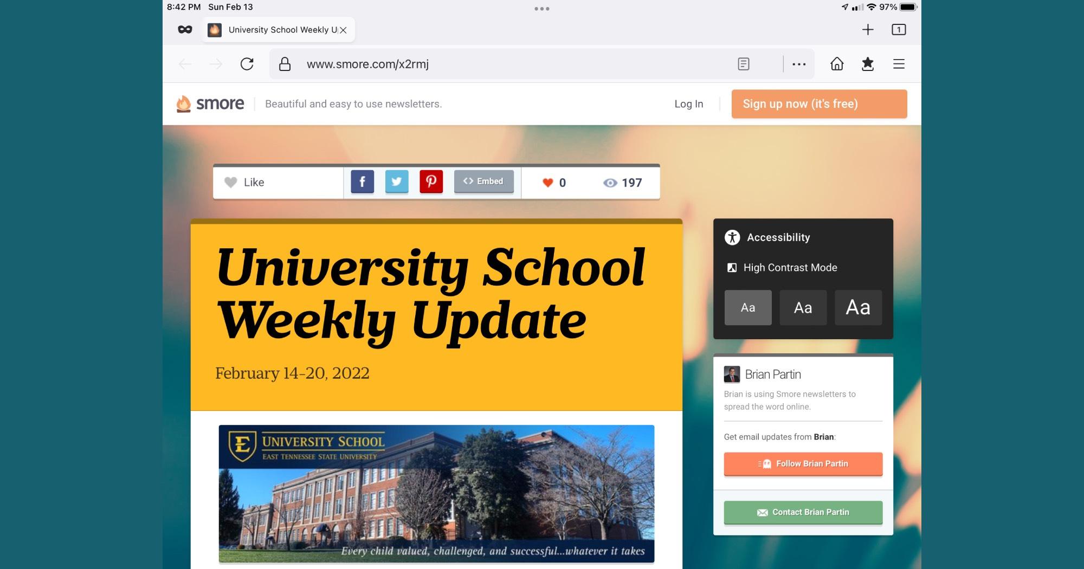Viewport: 1084px width, 569px height.
Task: Reload the current page
Action: (x=247, y=64)
